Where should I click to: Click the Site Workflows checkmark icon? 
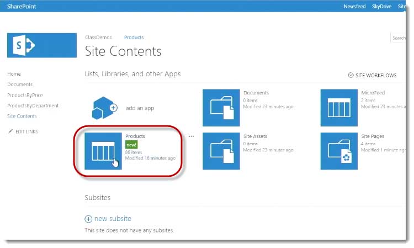(x=351, y=75)
